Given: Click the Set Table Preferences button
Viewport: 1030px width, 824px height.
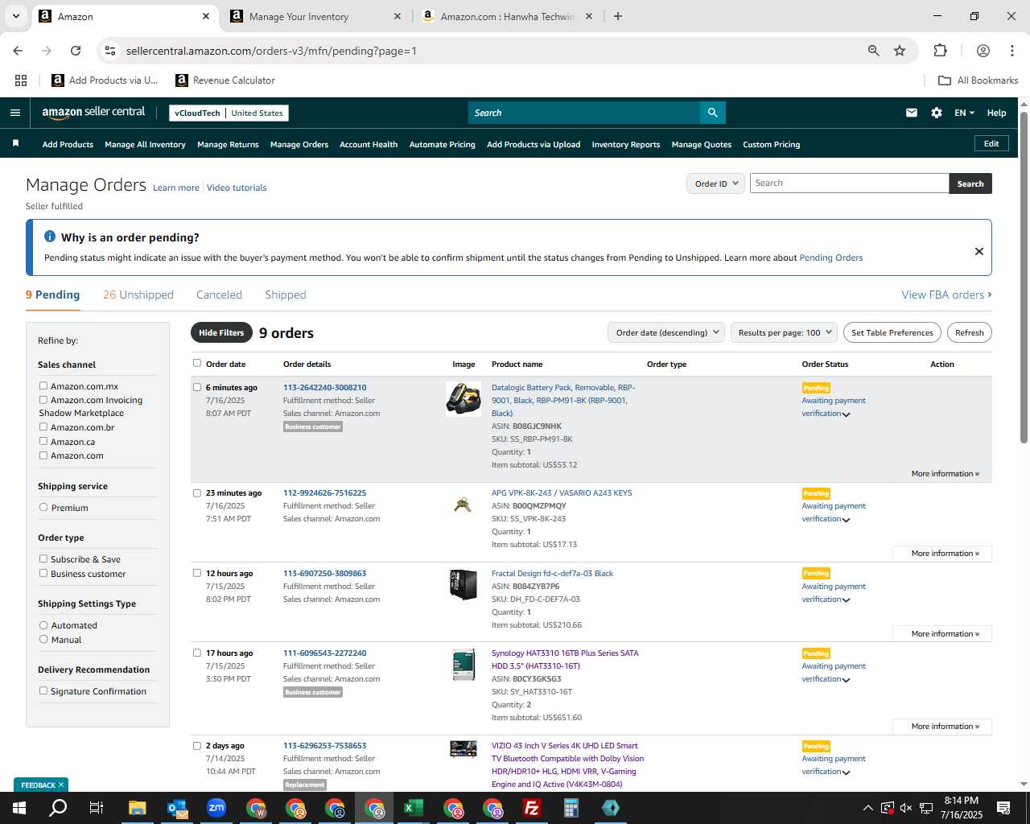Looking at the screenshot, I should pyautogui.click(x=892, y=332).
